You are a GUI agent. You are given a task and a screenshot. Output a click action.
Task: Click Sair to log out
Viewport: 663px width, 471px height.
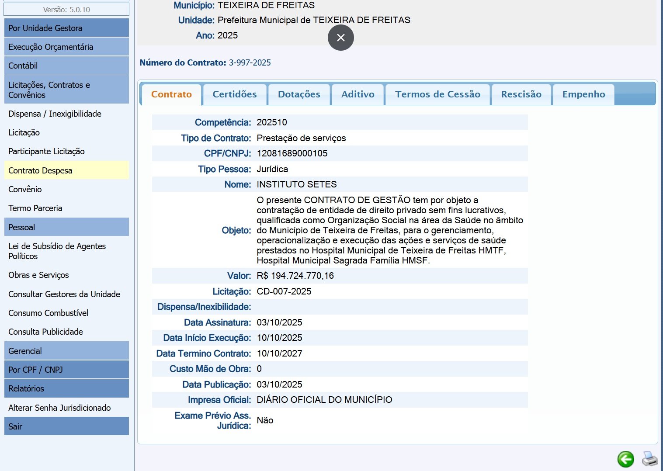66,426
